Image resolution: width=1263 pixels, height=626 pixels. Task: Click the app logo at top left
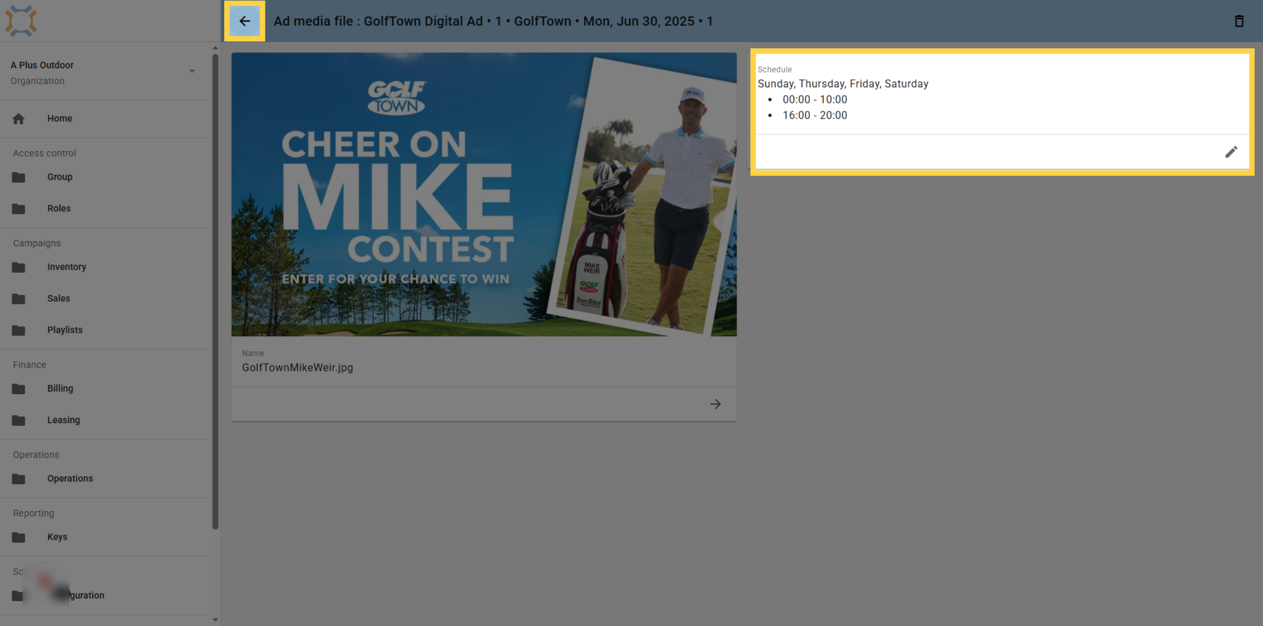pos(21,21)
